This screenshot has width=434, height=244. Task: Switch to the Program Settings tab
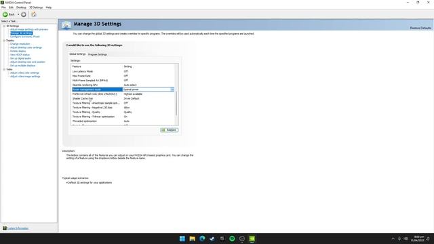[98, 54]
